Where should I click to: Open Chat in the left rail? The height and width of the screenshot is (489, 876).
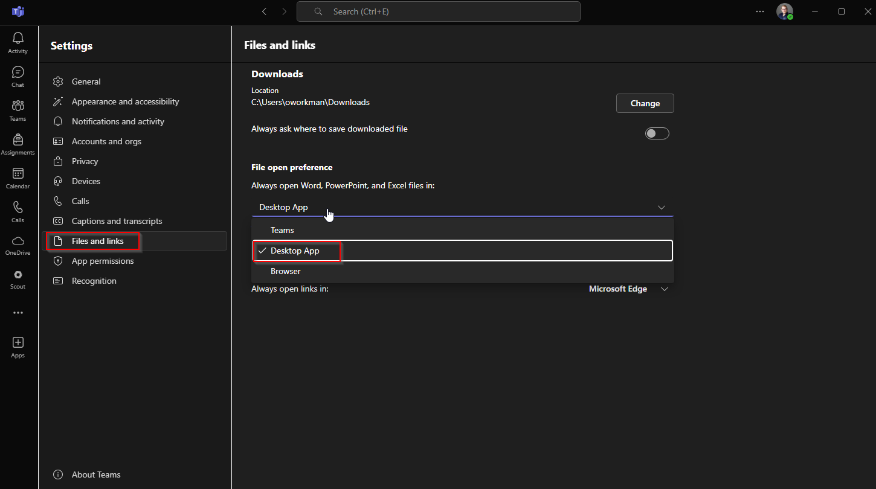tap(18, 76)
